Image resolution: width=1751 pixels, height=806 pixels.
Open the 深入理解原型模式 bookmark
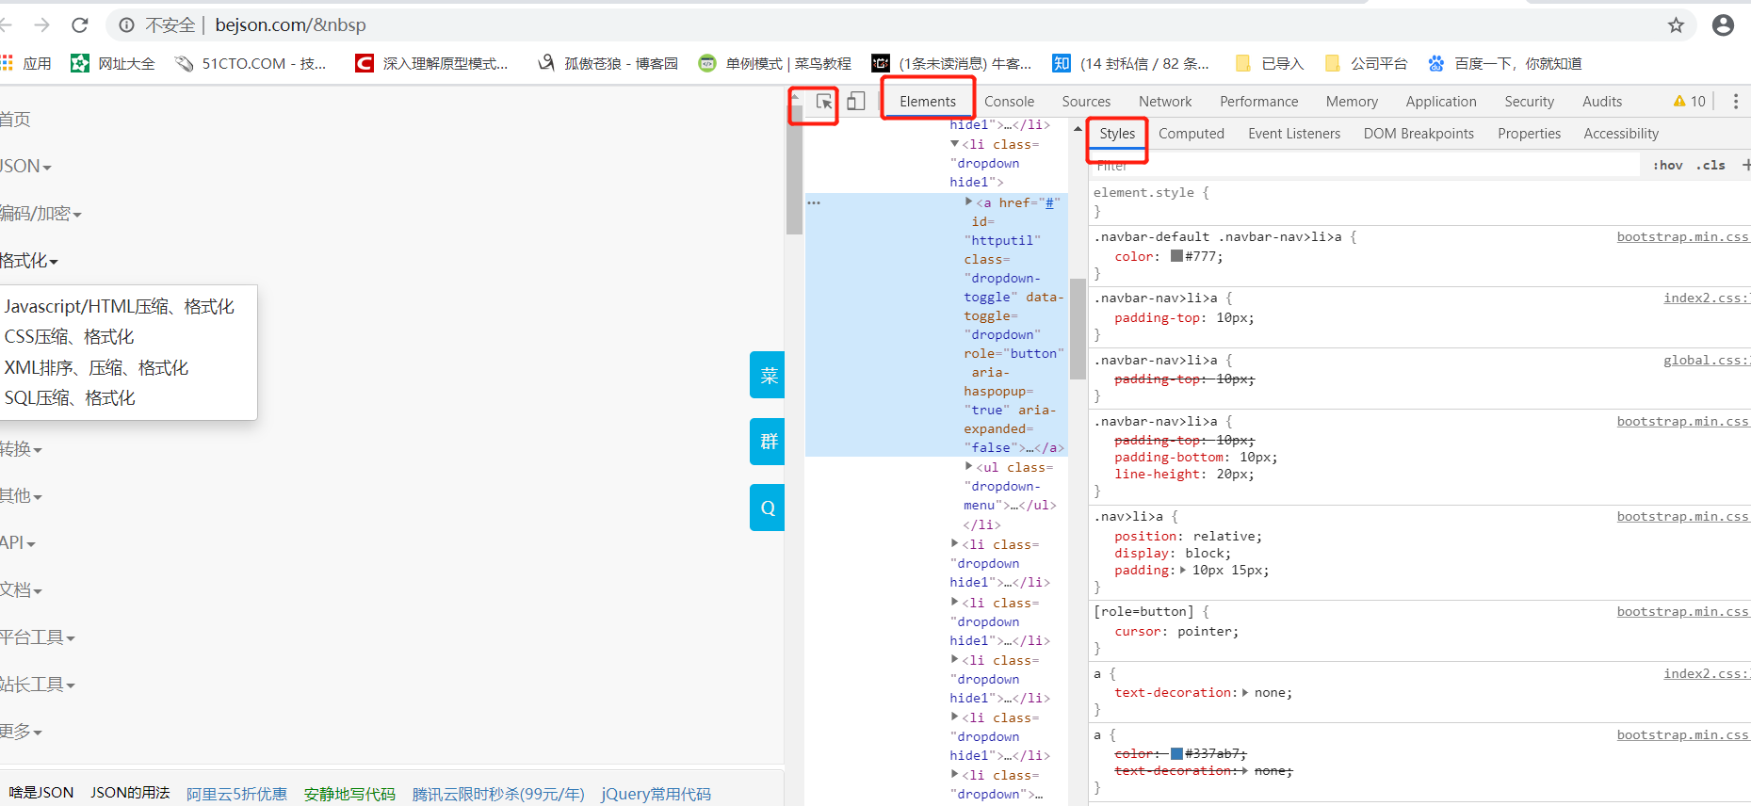pyautogui.click(x=431, y=63)
